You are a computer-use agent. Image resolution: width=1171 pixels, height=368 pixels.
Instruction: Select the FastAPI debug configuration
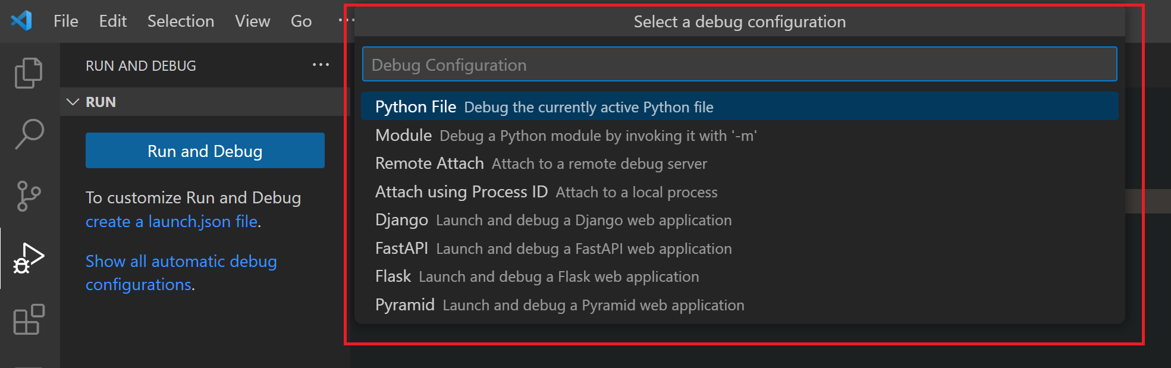pyautogui.click(x=739, y=248)
